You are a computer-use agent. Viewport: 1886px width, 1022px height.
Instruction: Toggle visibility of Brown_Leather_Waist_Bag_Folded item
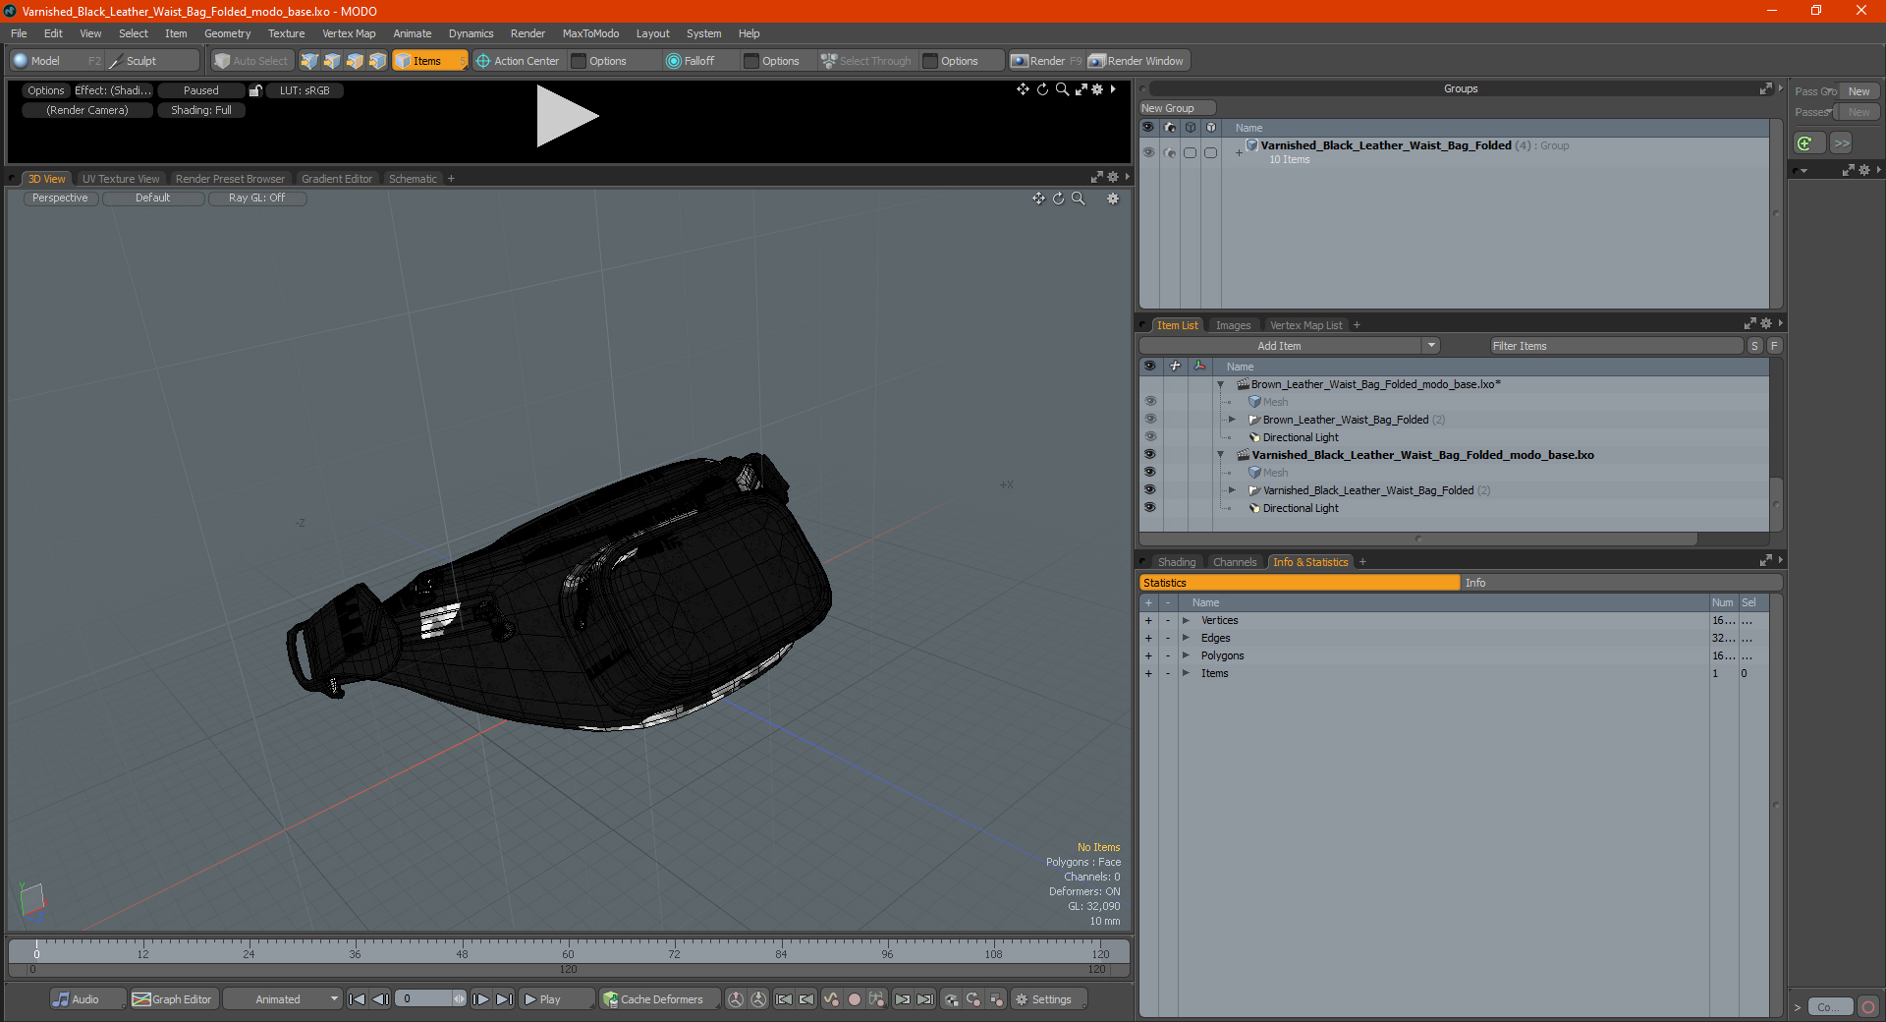pyautogui.click(x=1149, y=420)
